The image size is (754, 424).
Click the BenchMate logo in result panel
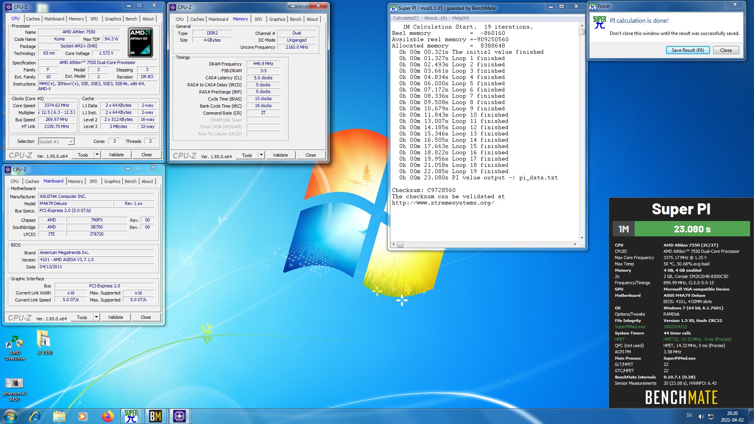point(681,397)
